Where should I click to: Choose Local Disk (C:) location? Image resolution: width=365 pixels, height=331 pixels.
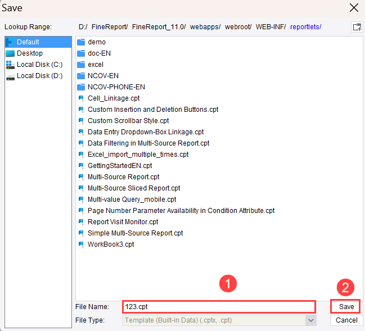click(38, 65)
